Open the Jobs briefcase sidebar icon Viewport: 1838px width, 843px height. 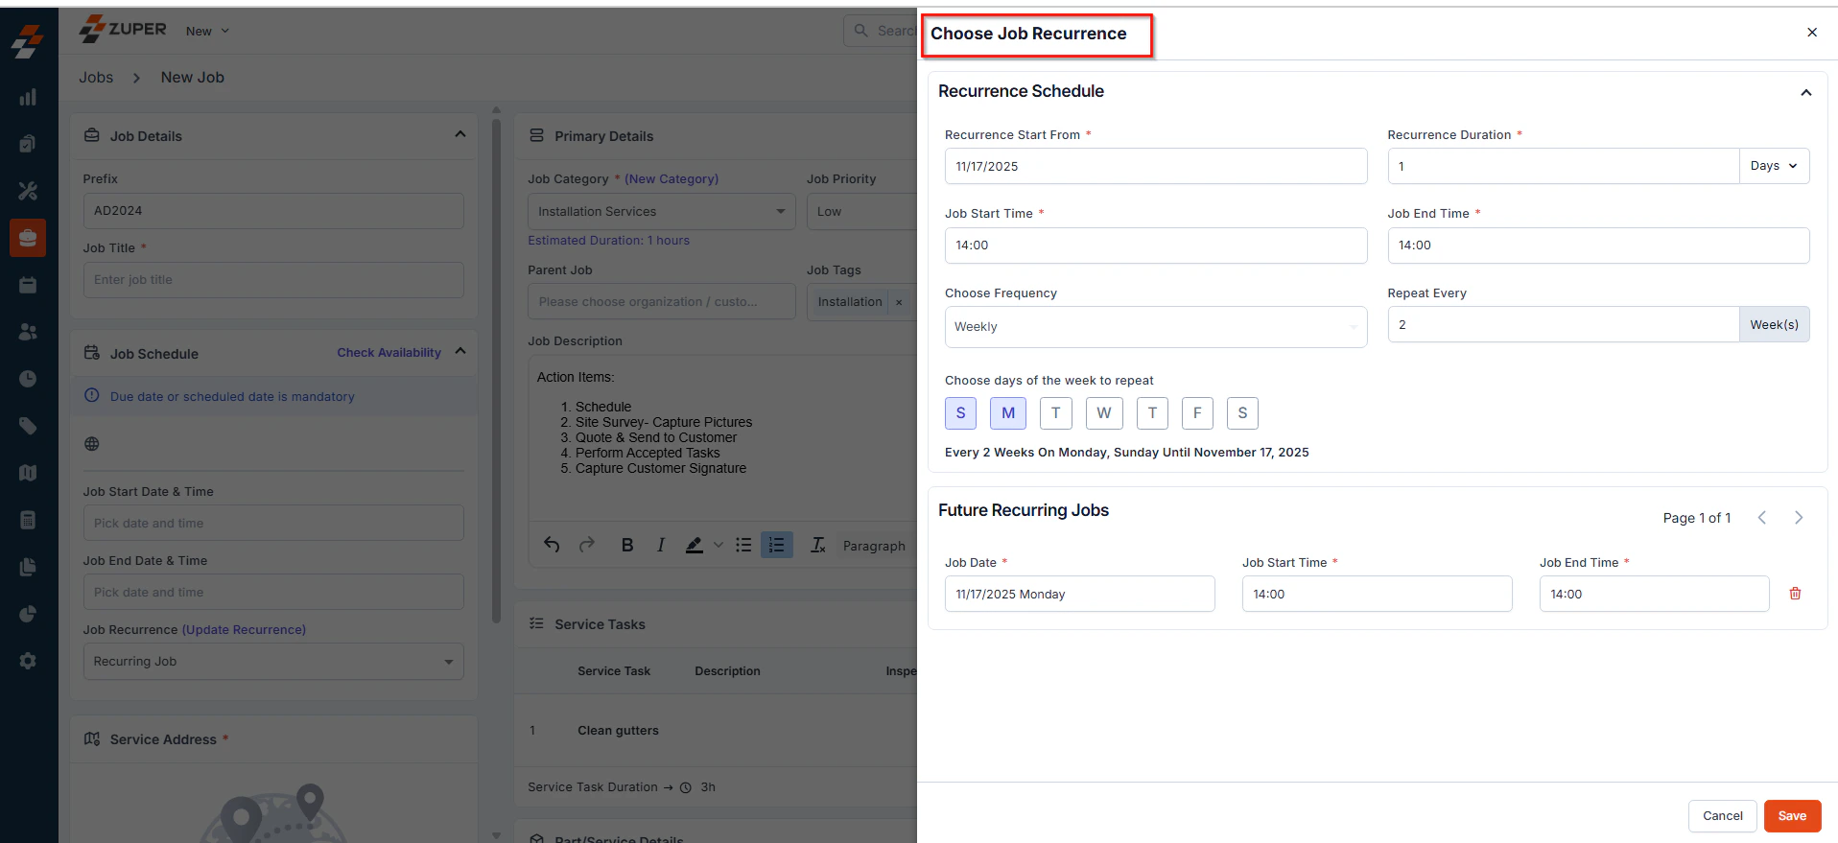[x=28, y=238]
